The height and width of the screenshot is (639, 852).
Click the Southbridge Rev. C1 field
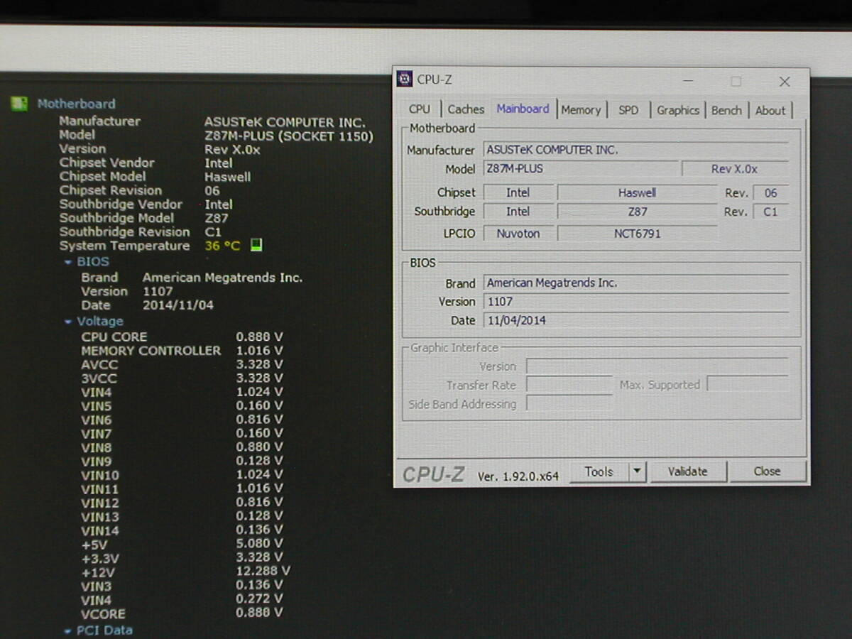pyautogui.click(x=770, y=211)
